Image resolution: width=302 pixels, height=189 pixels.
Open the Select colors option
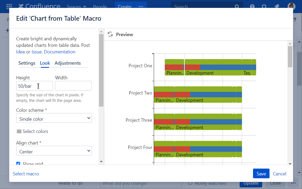[x=32, y=131]
